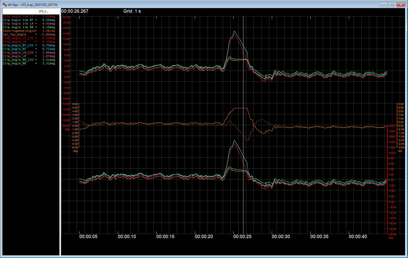Click the 8.70deg value
Screen dimensions: 408x258
pyautogui.click(x=49, y=45)
